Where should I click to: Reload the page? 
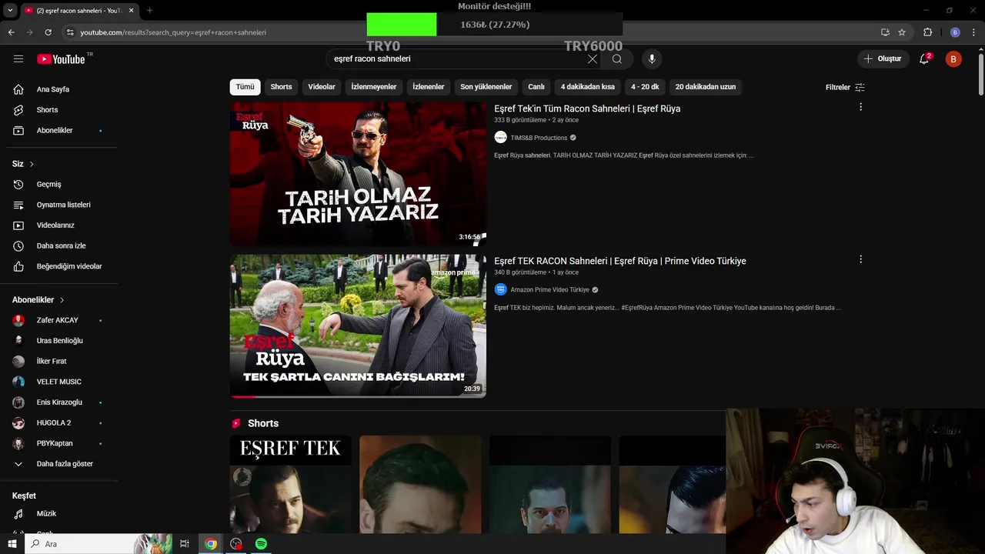point(48,32)
